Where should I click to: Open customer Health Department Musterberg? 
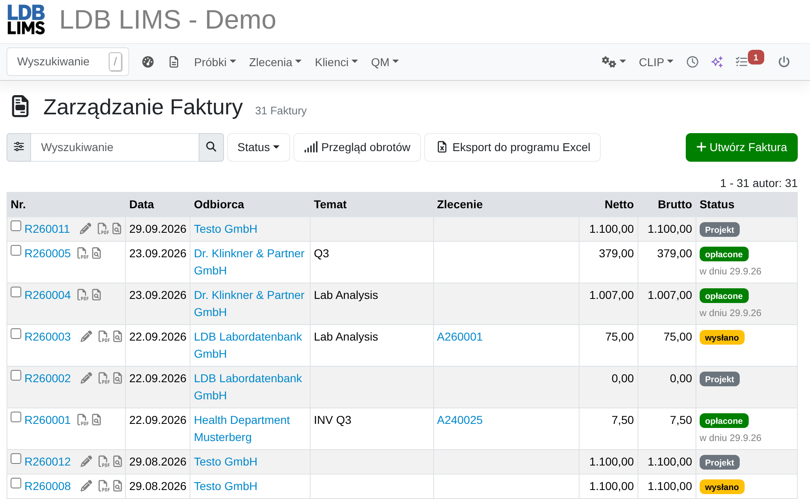click(x=242, y=428)
